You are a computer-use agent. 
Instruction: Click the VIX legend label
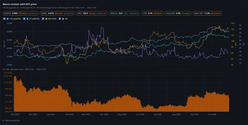[x=66, y=19]
